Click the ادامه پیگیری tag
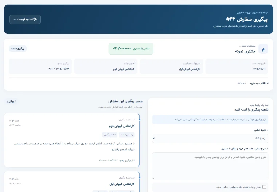Viewport: 277px width, 192px height. coord(110,135)
